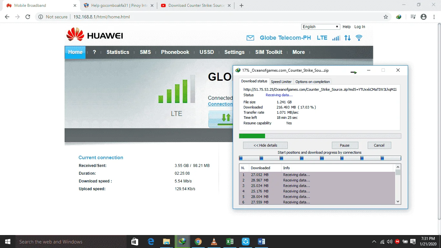Open the SIM Toolkit menu item
This screenshot has width=441, height=248.
269,52
